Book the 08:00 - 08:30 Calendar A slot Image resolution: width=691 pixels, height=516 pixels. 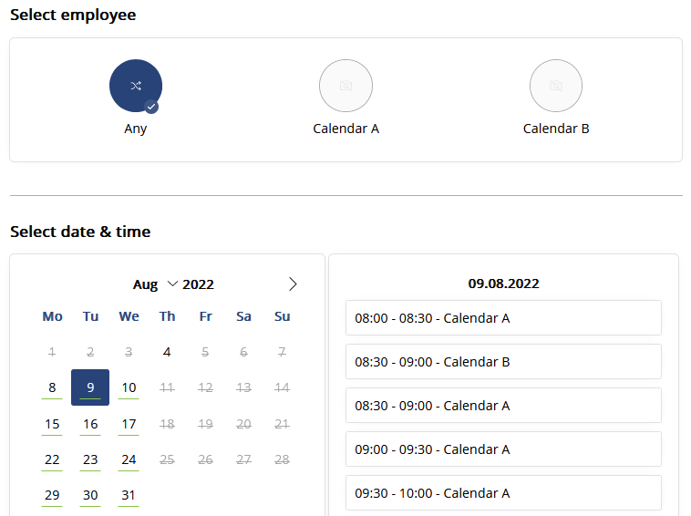[x=503, y=317]
